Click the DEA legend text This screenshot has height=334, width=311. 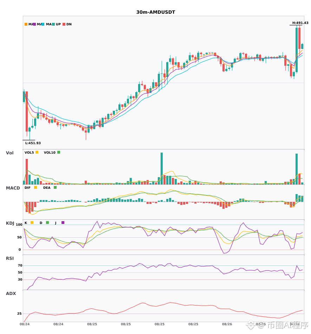[47, 188]
